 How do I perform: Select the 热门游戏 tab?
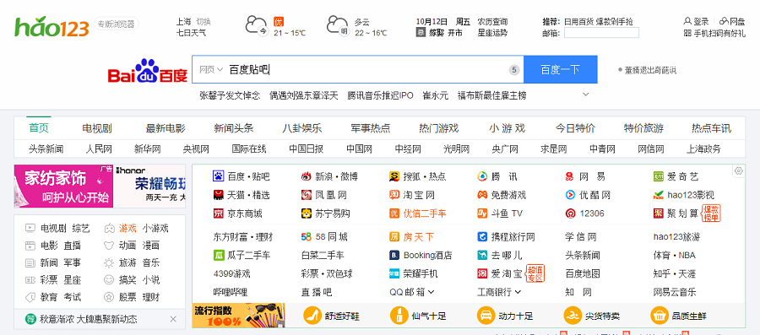438,128
